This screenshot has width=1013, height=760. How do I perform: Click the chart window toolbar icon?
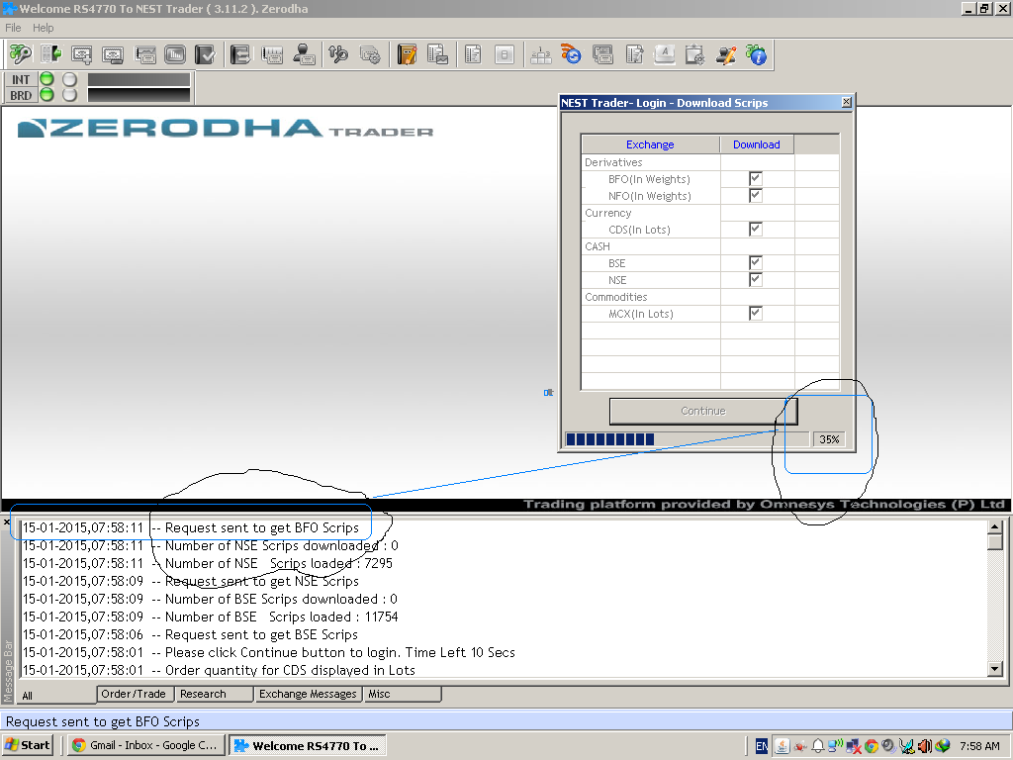144,55
